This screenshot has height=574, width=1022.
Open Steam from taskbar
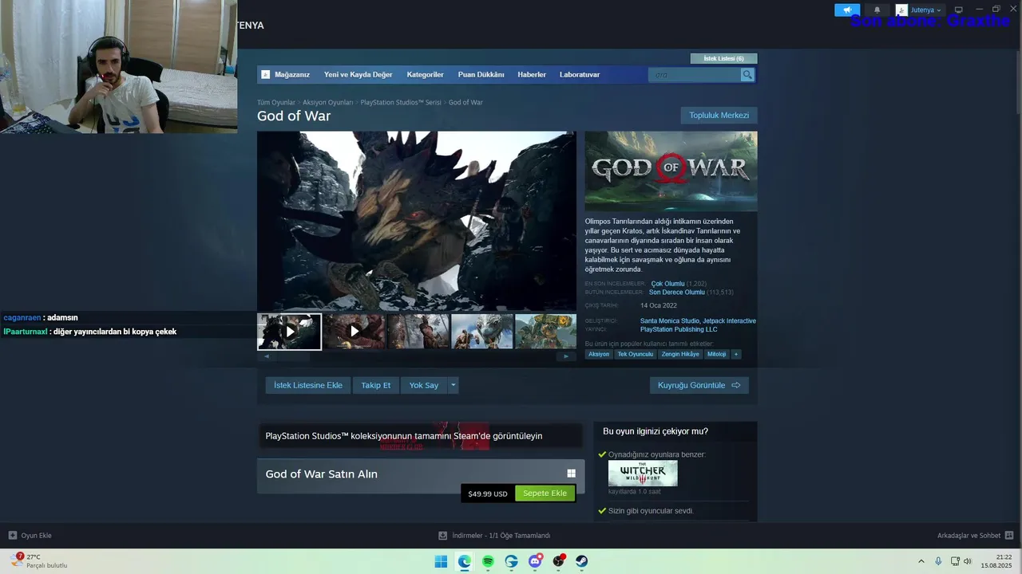click(582, 561)
